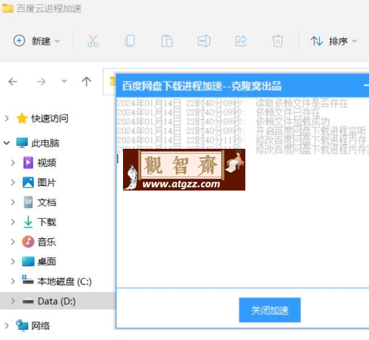Click log line 读取依赖文件是否存在
369x340 pixels.
click(x=302, y=103)
